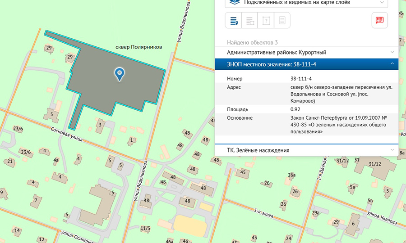Image resolution: width=406 pixels, height=243 pixels.
Task: Click the chevron on ЗНОП местного значения header
Action: pos(392,64)
